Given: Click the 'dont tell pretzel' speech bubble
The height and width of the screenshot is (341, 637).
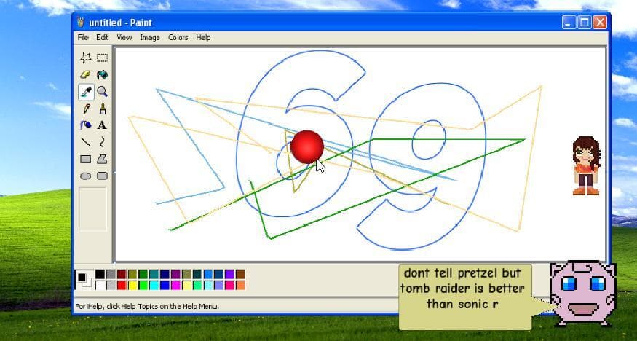Looking at the screenshot, I should (465, 297).
